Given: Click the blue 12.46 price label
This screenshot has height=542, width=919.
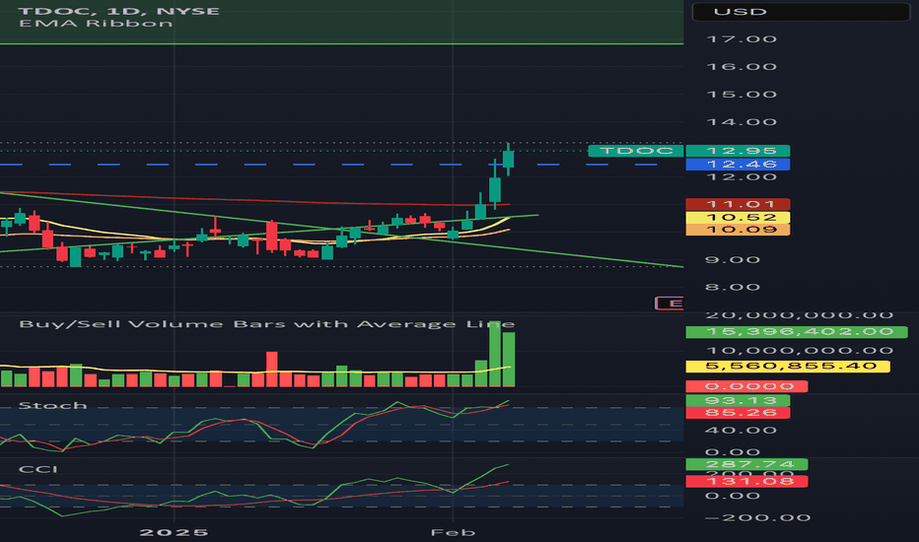Looking at the screenshot, I should pyautogui.click(x=738, y=165).
